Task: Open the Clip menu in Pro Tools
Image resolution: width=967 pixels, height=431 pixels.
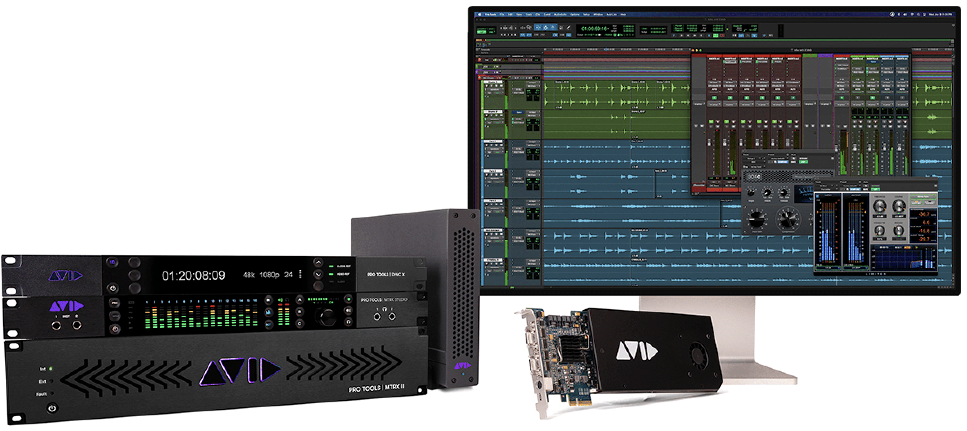Action: [x=538, y=14]
